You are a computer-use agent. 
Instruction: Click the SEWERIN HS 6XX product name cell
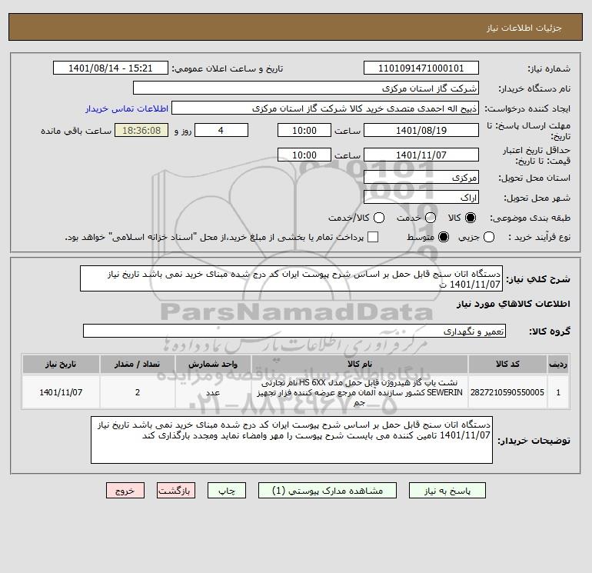360,392
